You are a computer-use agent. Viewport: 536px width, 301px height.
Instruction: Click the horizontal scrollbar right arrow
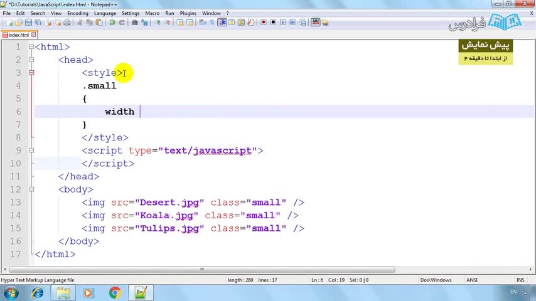(x=530, y=269)
